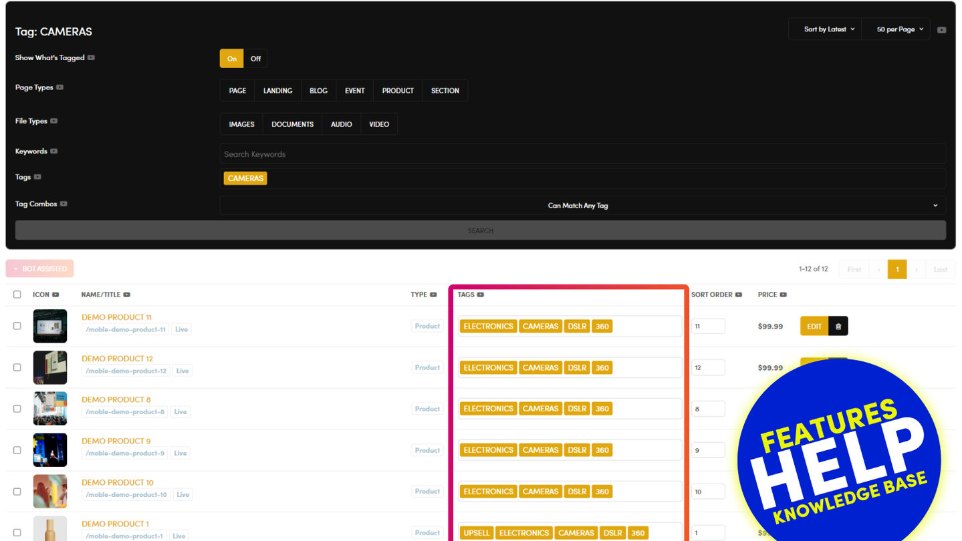The width and height of the screenshot is (962, 541).
Task: Check the select-all checkbox in table header
Action: coord(17,295)
